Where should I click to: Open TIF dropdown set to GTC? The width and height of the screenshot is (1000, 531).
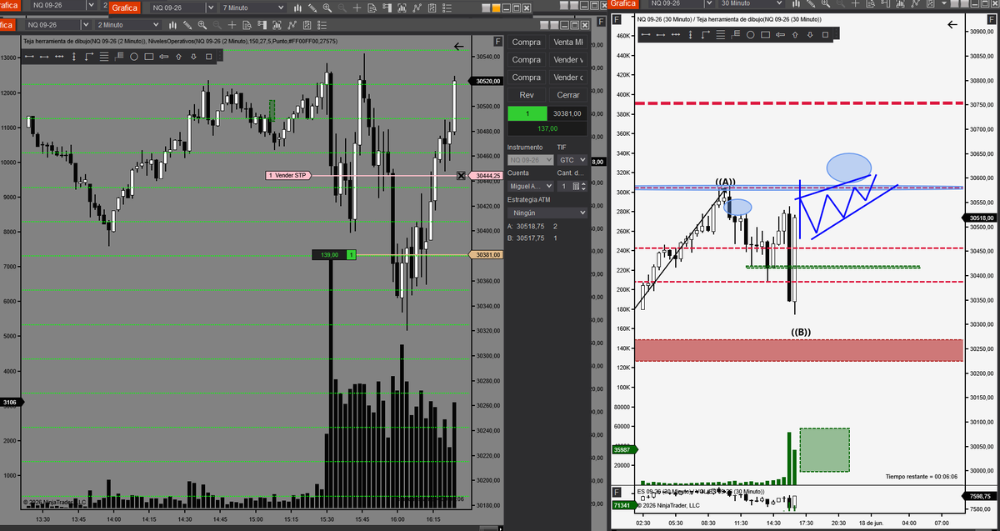572,159
